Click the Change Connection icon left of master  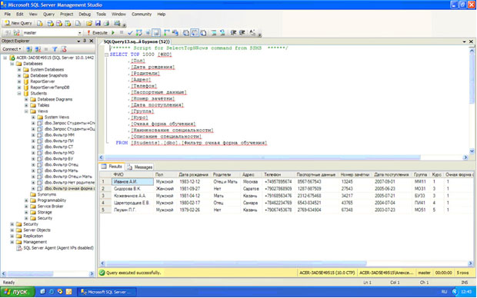tap(16, 32)
